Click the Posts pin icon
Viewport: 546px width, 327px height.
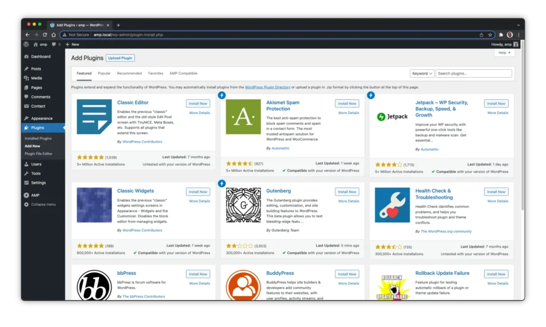27,69
